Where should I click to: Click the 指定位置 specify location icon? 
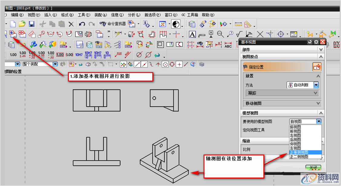[317, 67]
